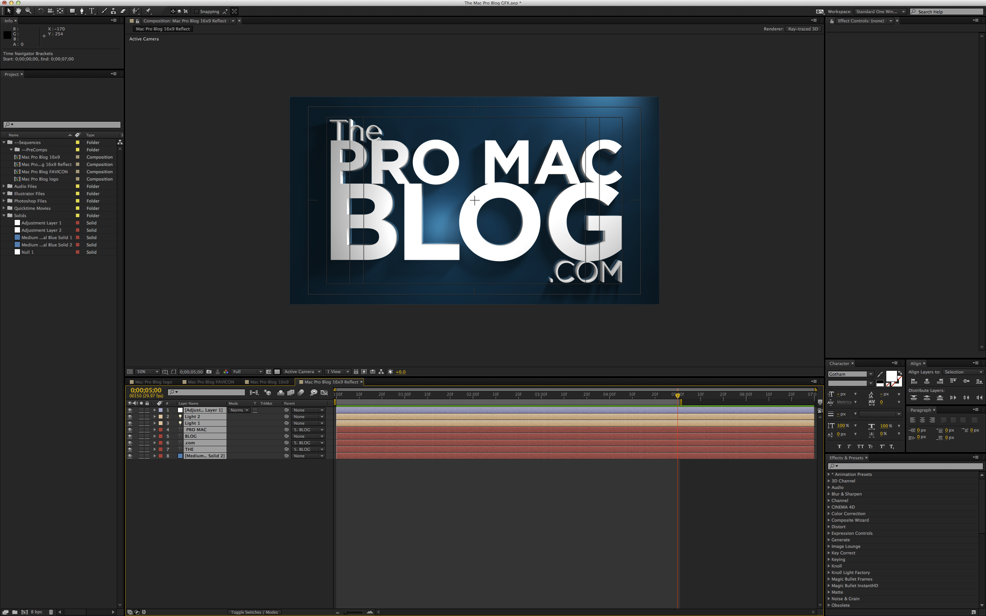Click the exposure value +0.0
986x616 pixels.
tap(401, 372)
